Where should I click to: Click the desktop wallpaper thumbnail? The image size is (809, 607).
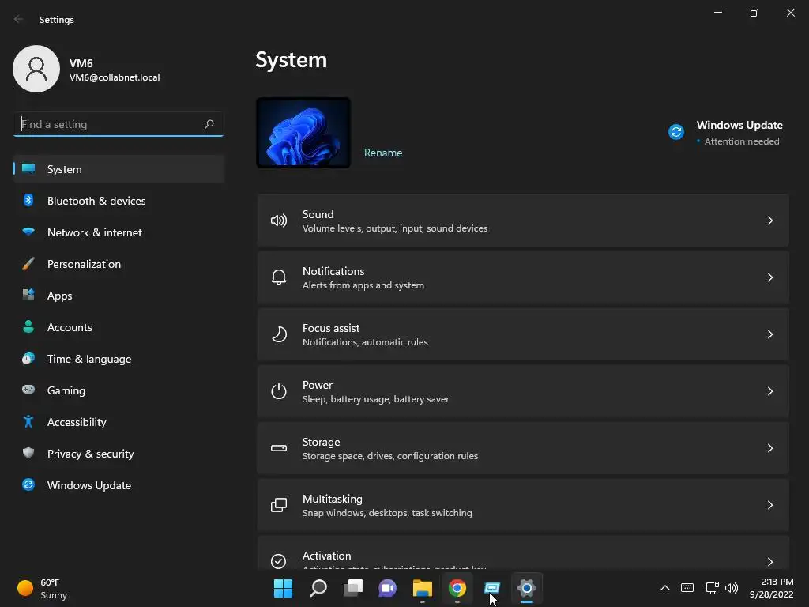pyautogui.click(x=303, y=133)
